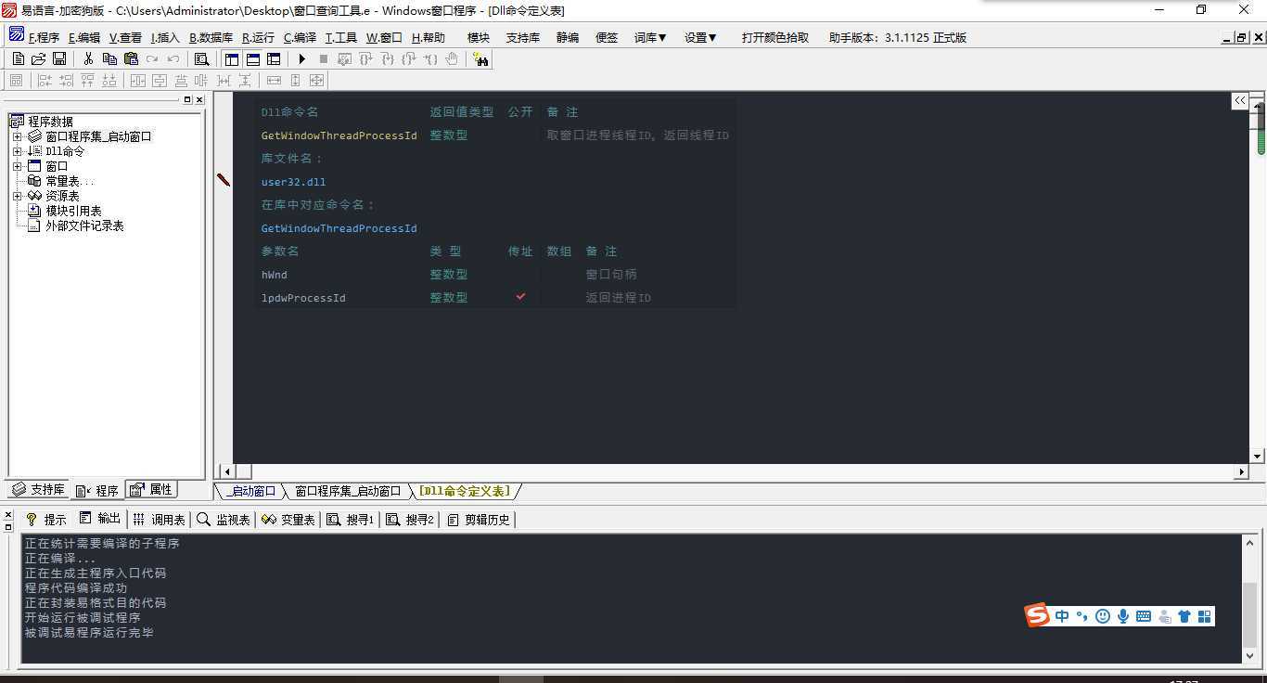The image size is (1267, 683).
Task: Open the T.工具 menu
Action: click(x=340, y=38)
